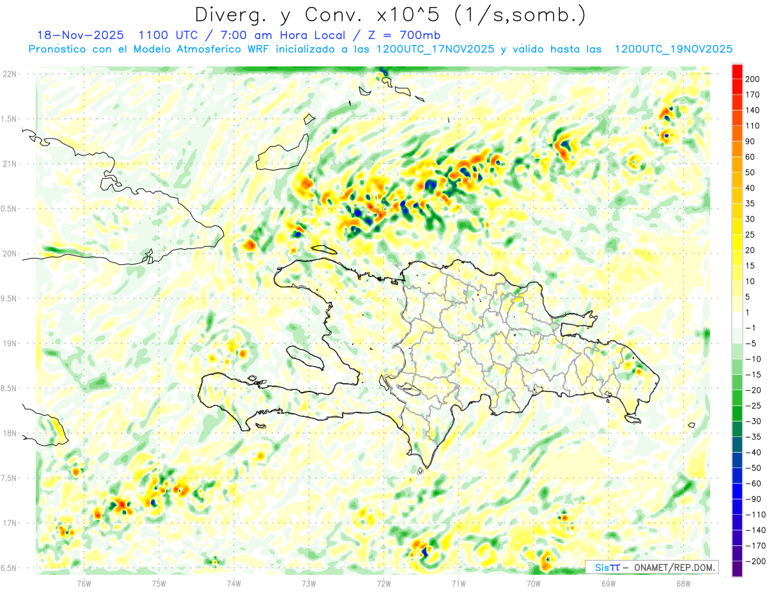Click the '76W' longitude label
Screen dimensions: 767x592
click(84, 583)
